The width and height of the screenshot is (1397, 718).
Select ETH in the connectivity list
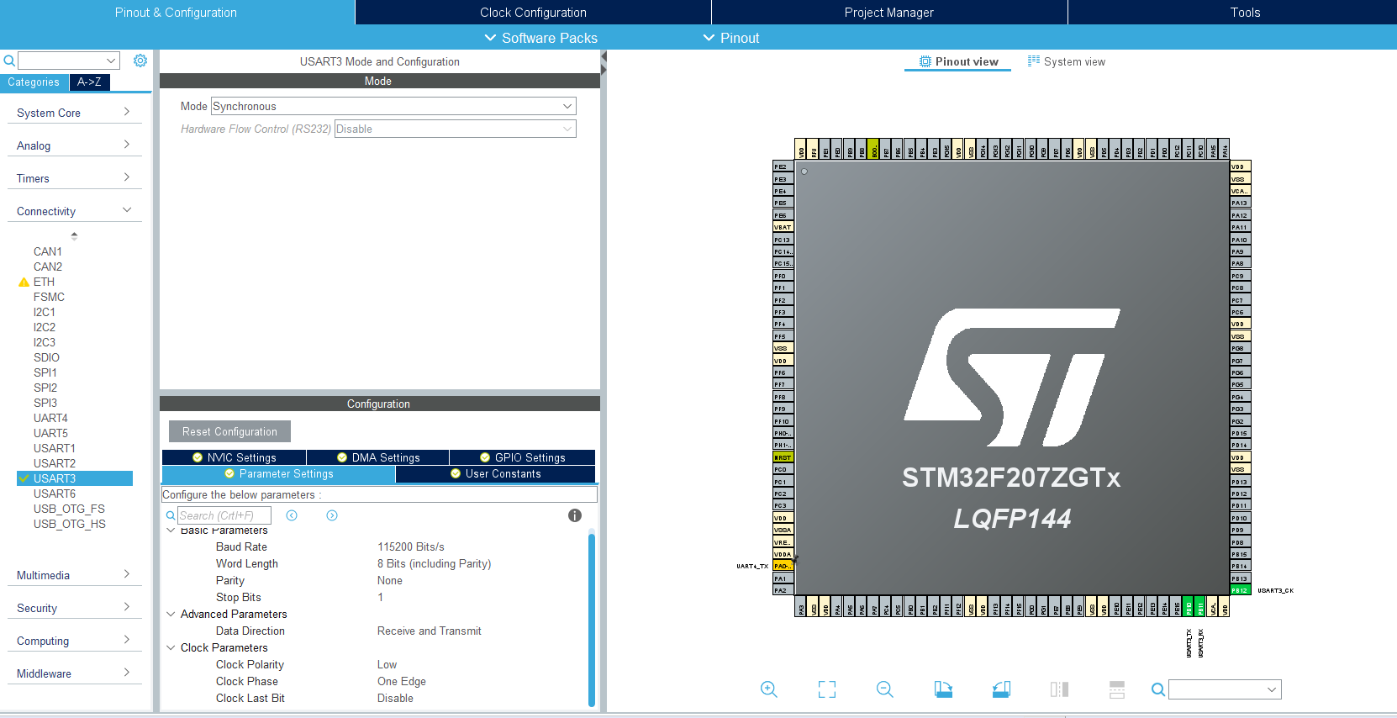[x=44, y=282]
